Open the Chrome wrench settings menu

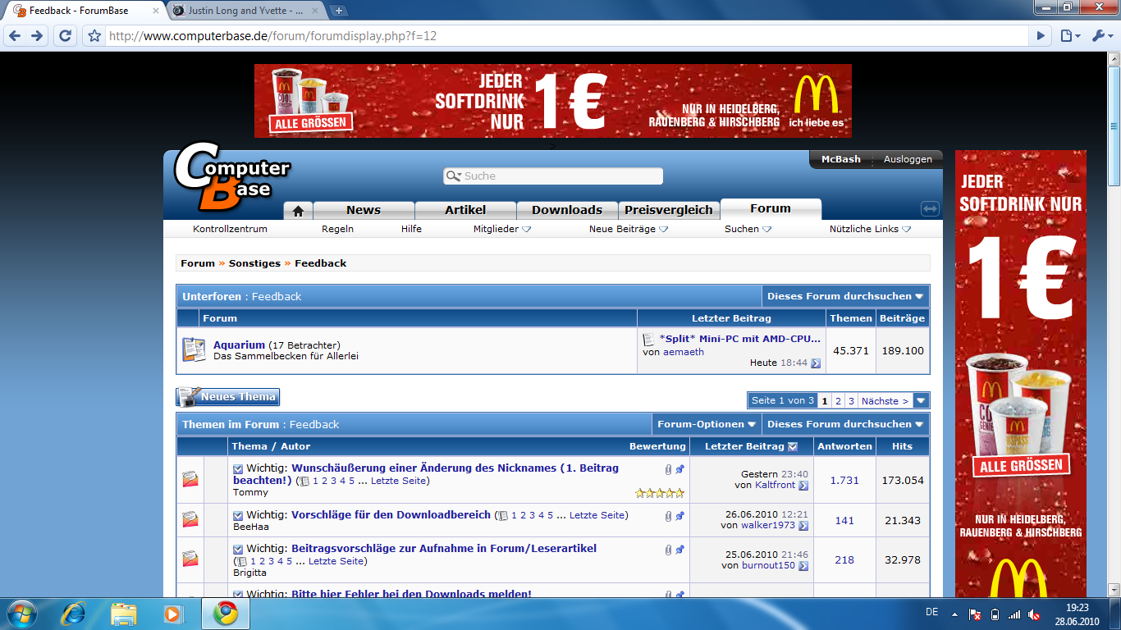[1100, 36]
